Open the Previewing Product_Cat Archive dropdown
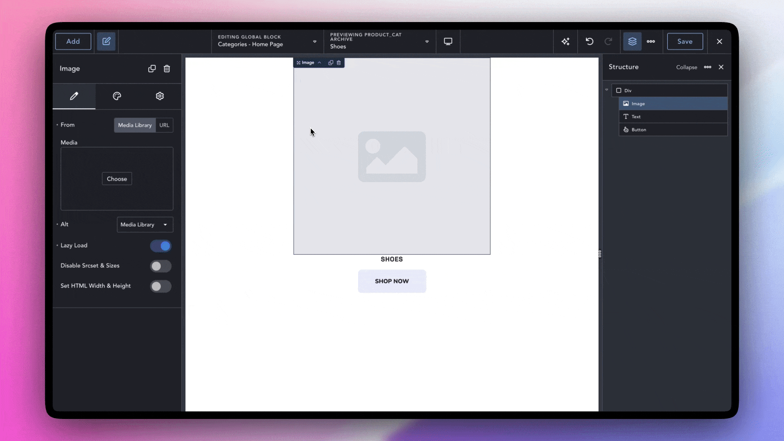 coord(427,41)
